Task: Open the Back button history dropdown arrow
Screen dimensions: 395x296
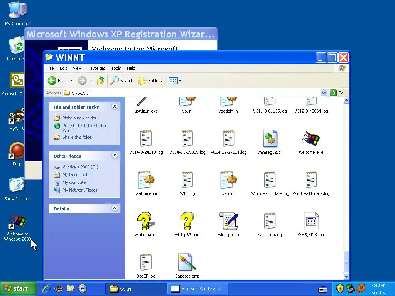Action: click(71, 81)
